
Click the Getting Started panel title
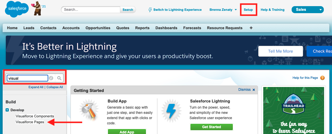coord(89,91)
